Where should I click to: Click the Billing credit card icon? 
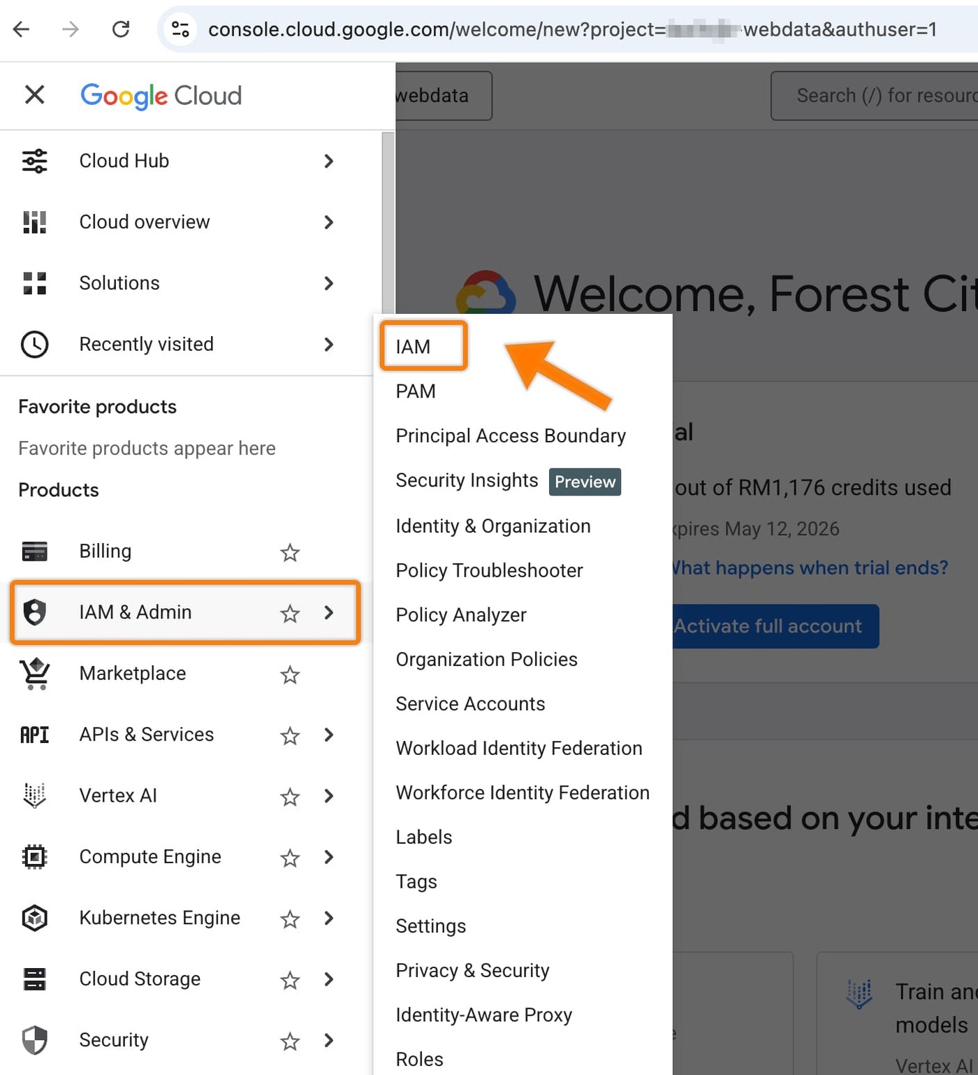34,551
